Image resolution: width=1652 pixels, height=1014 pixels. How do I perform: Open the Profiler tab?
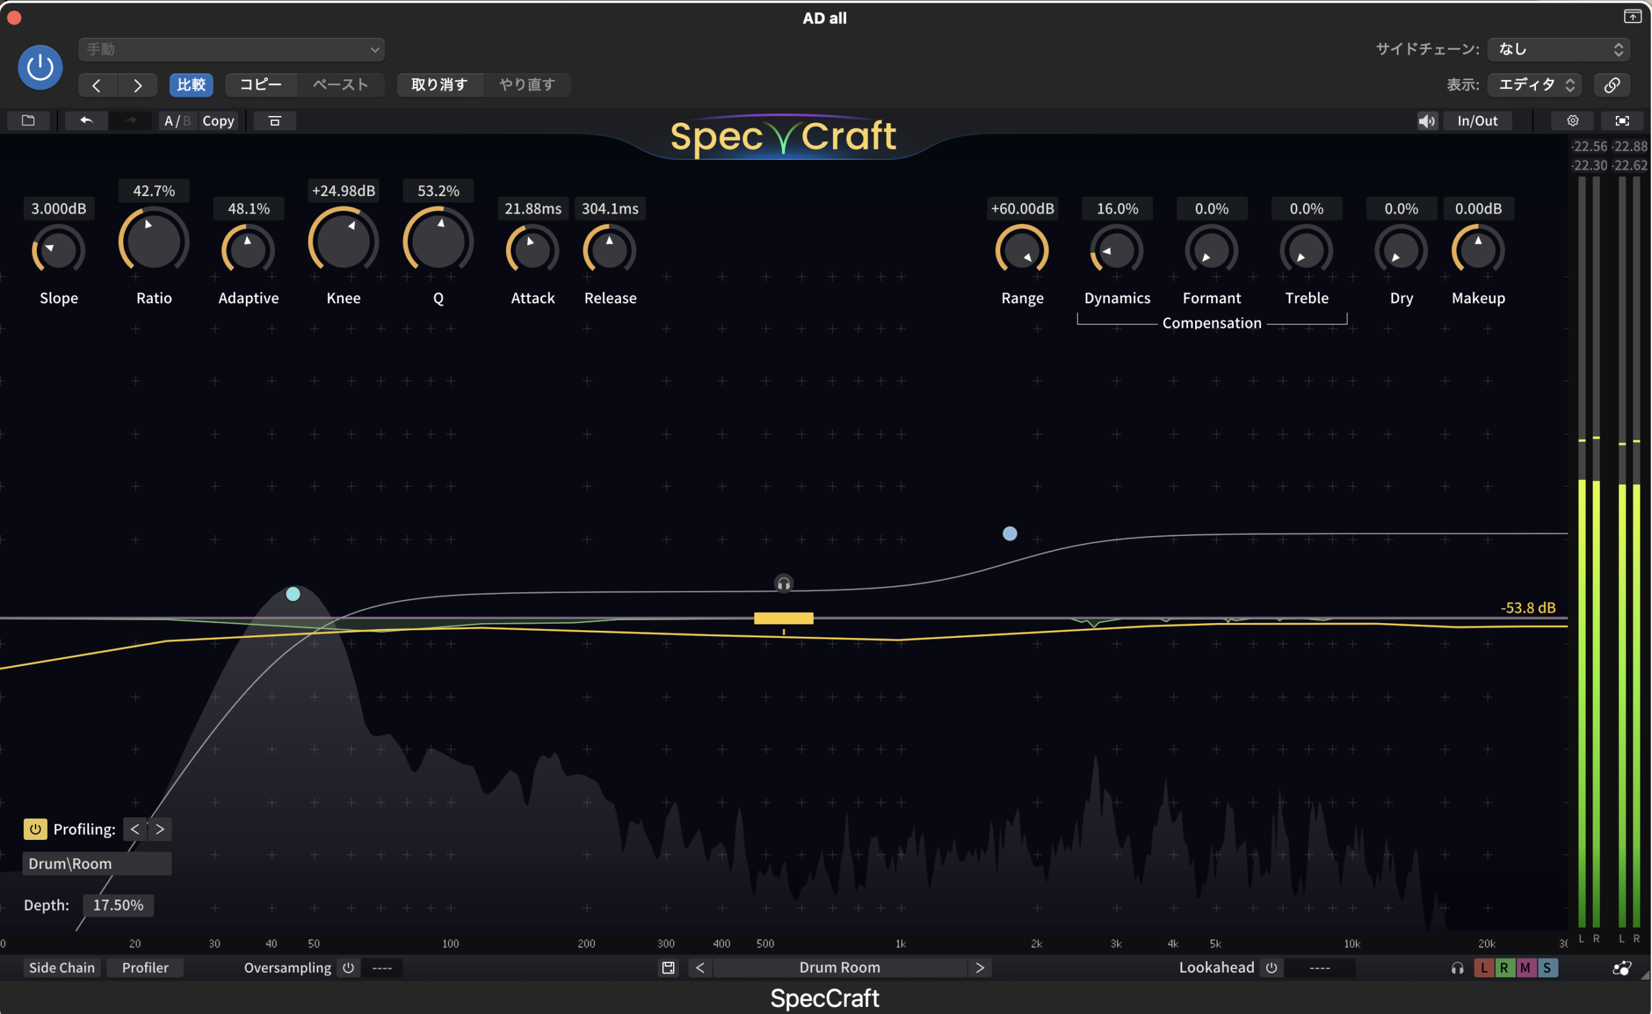click(x=146, y=968)
